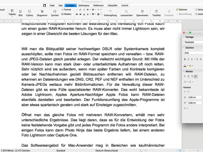Insert a callout speech bubble shape
Screen dimensions: 203x152
click(93, 14)
